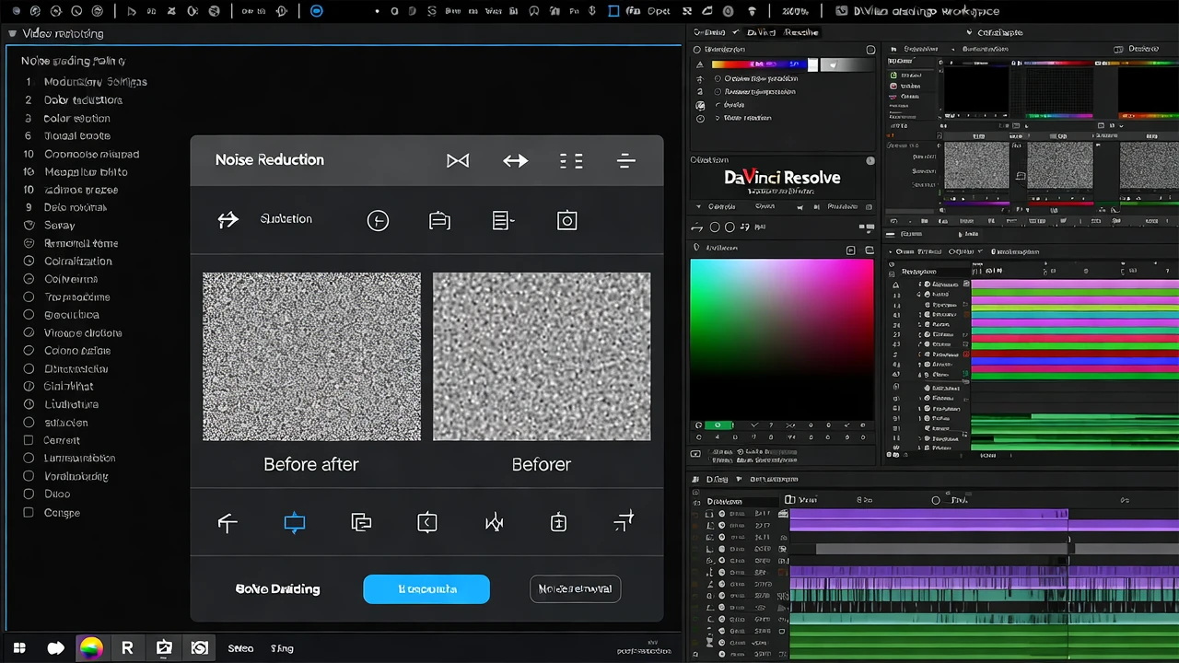Select the 'Color' item numbered 3 in left list
The width and height of the screenshot is (1179, 663).
[76, 118]
